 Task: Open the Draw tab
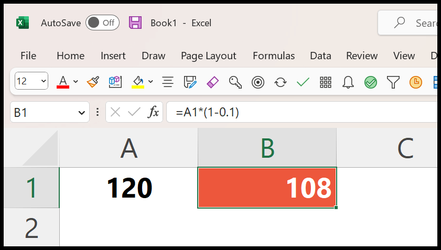(154, 56)
